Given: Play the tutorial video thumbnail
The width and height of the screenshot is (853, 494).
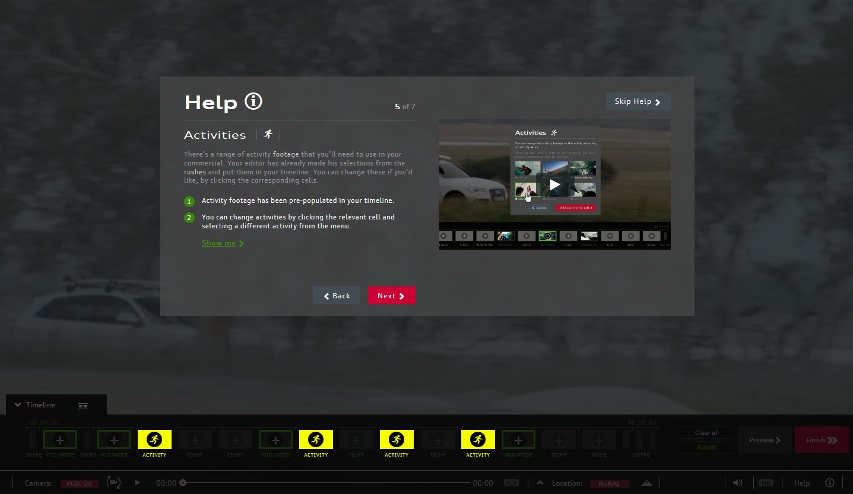Looking at the screenshot, I should click(x=554, y=184).
